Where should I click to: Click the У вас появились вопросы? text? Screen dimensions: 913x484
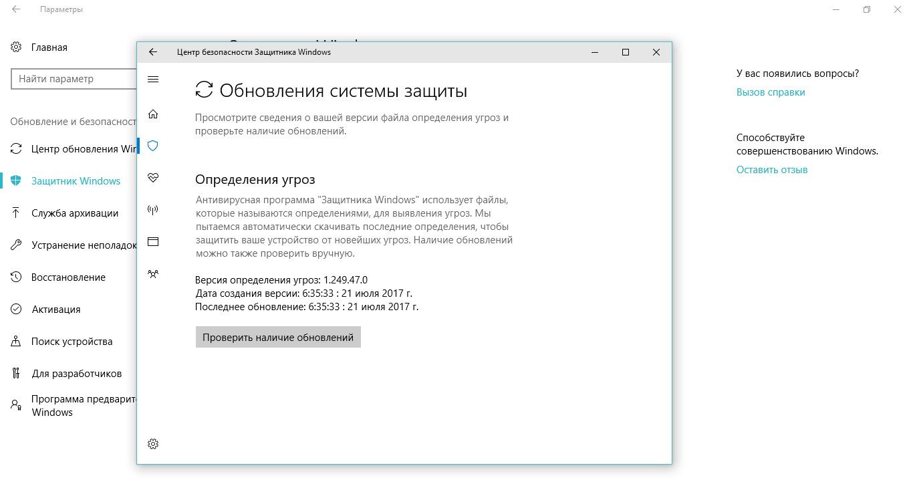pyautogui.click(x=798, y=74)
